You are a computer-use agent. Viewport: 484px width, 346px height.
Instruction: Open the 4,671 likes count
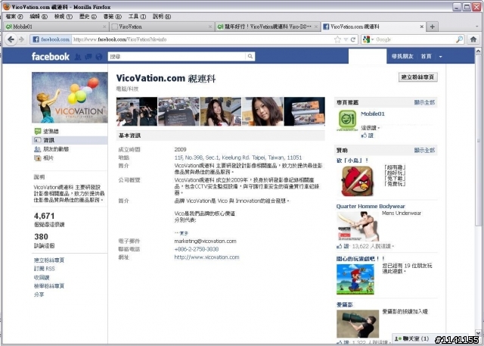[x=44, y=216]
